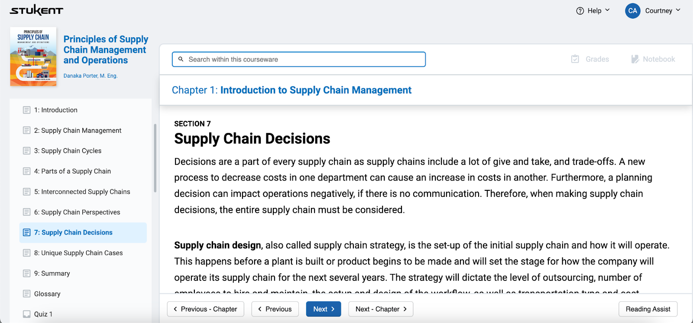Click the Glossary page icon in sidebar
Image resolution: width=693 pixels, height=323 pixels.
coord(27,294)
